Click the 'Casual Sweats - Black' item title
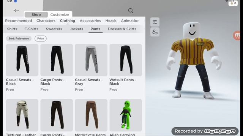The image size is (243, 136). coord(20,82)
